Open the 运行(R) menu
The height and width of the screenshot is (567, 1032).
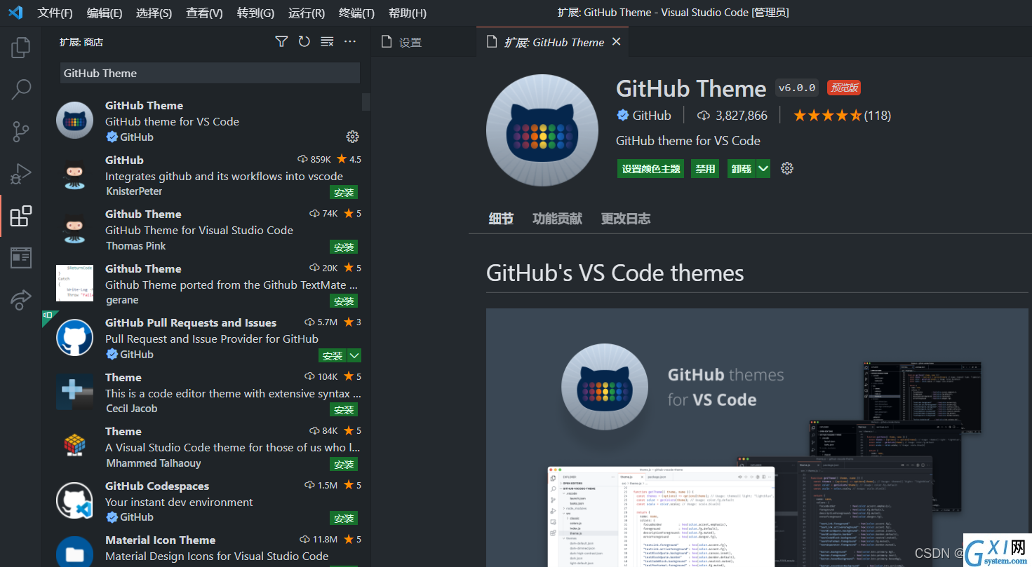pos(307,13)
